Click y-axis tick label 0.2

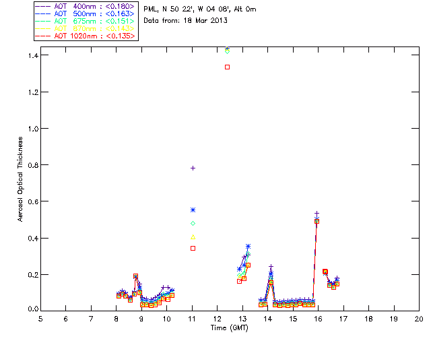33,274
